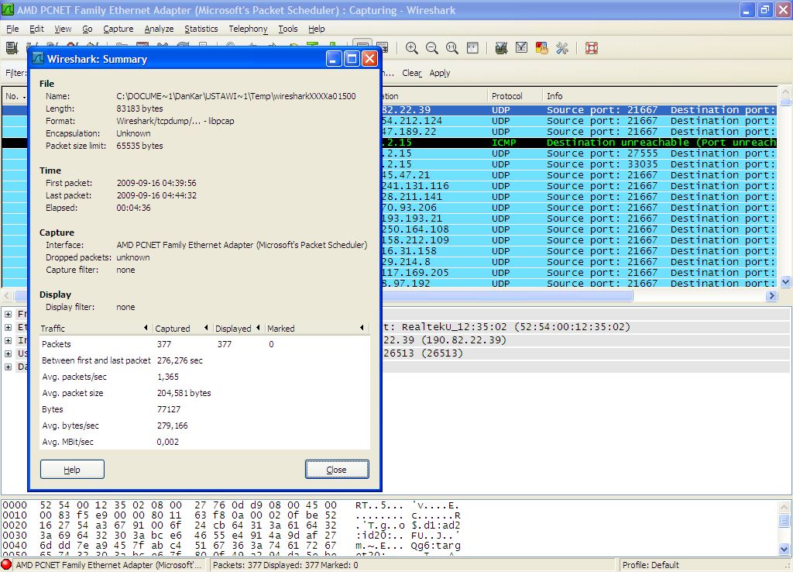Click the Protocol column header

point(515,95)
